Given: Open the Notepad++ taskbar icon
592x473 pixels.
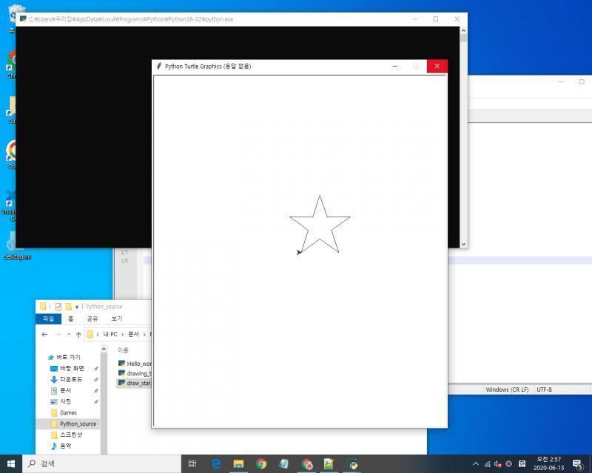Looking at the screenshot, I should coord(329,463).
